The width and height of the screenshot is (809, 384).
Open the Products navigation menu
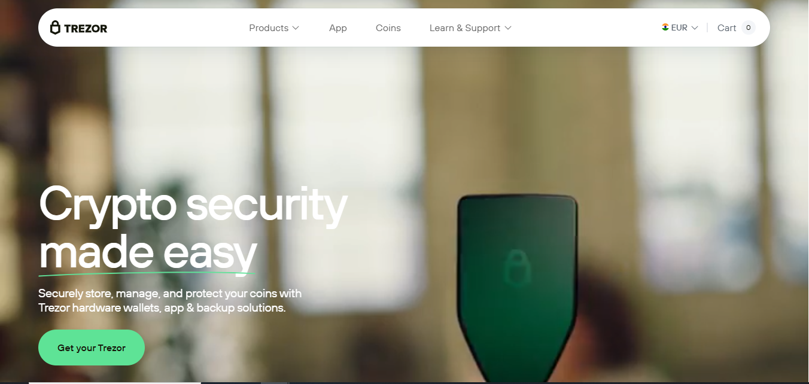(x=274, y=28)
